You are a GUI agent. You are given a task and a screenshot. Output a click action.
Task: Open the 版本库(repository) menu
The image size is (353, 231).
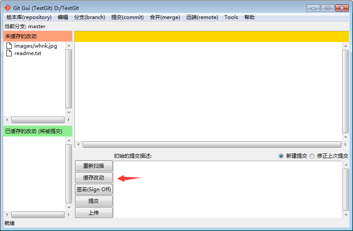click(29, 17)
